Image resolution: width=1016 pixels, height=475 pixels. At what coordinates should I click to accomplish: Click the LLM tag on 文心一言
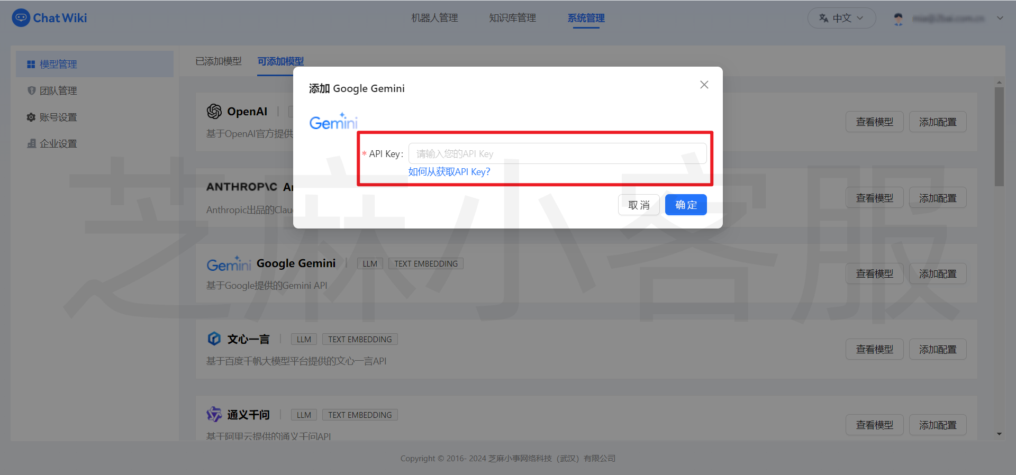click(x=304, y=339)
